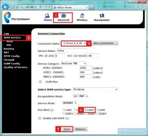Check the SSID3 port bind box

pyautogui.click(x=86, y=114)
